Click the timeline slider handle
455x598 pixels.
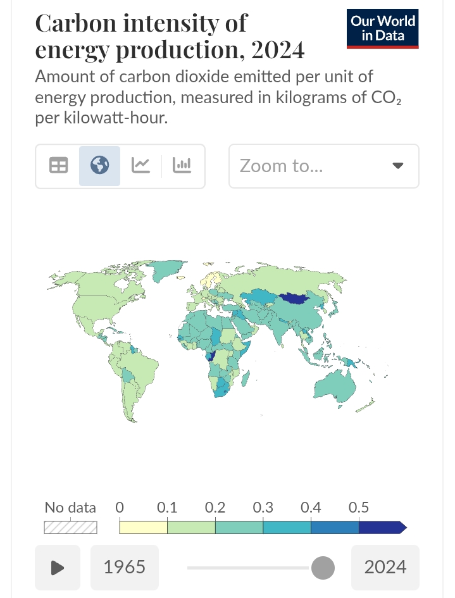(x=323, y=568)
